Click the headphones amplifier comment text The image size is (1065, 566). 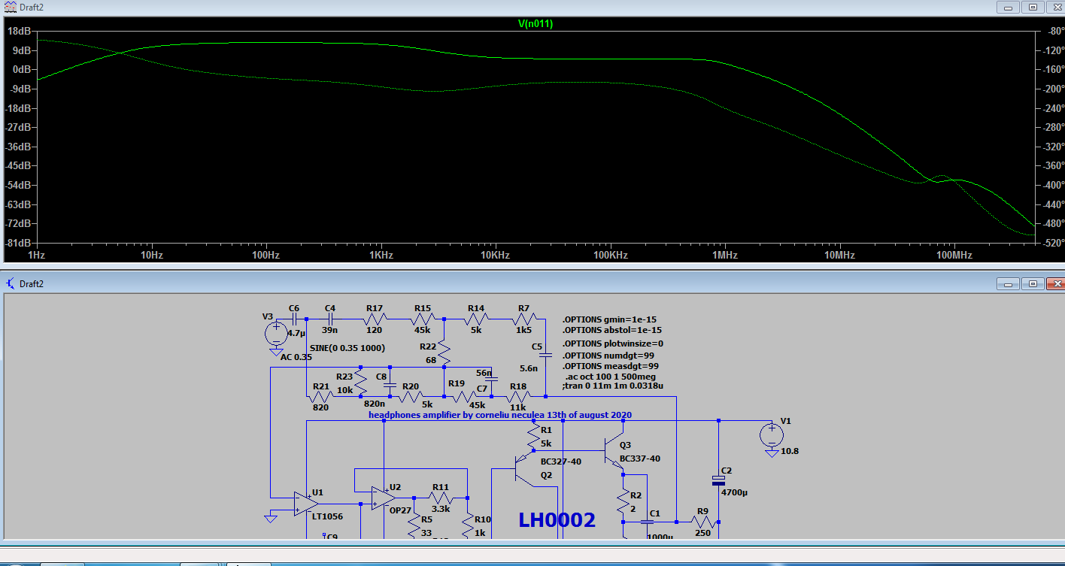(x=500, y=415)
